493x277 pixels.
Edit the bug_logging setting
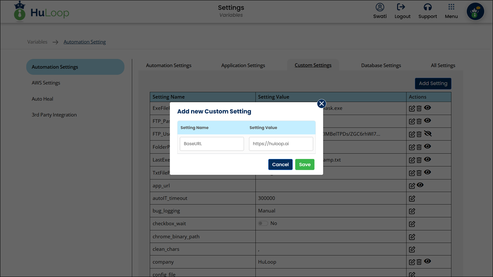[x=412, y=211]
